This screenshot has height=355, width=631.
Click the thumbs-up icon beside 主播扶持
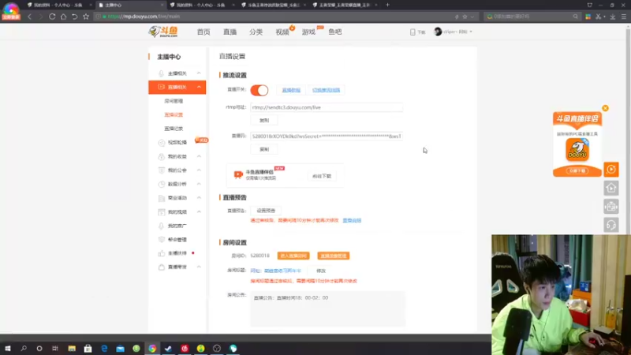click(162, 253)
